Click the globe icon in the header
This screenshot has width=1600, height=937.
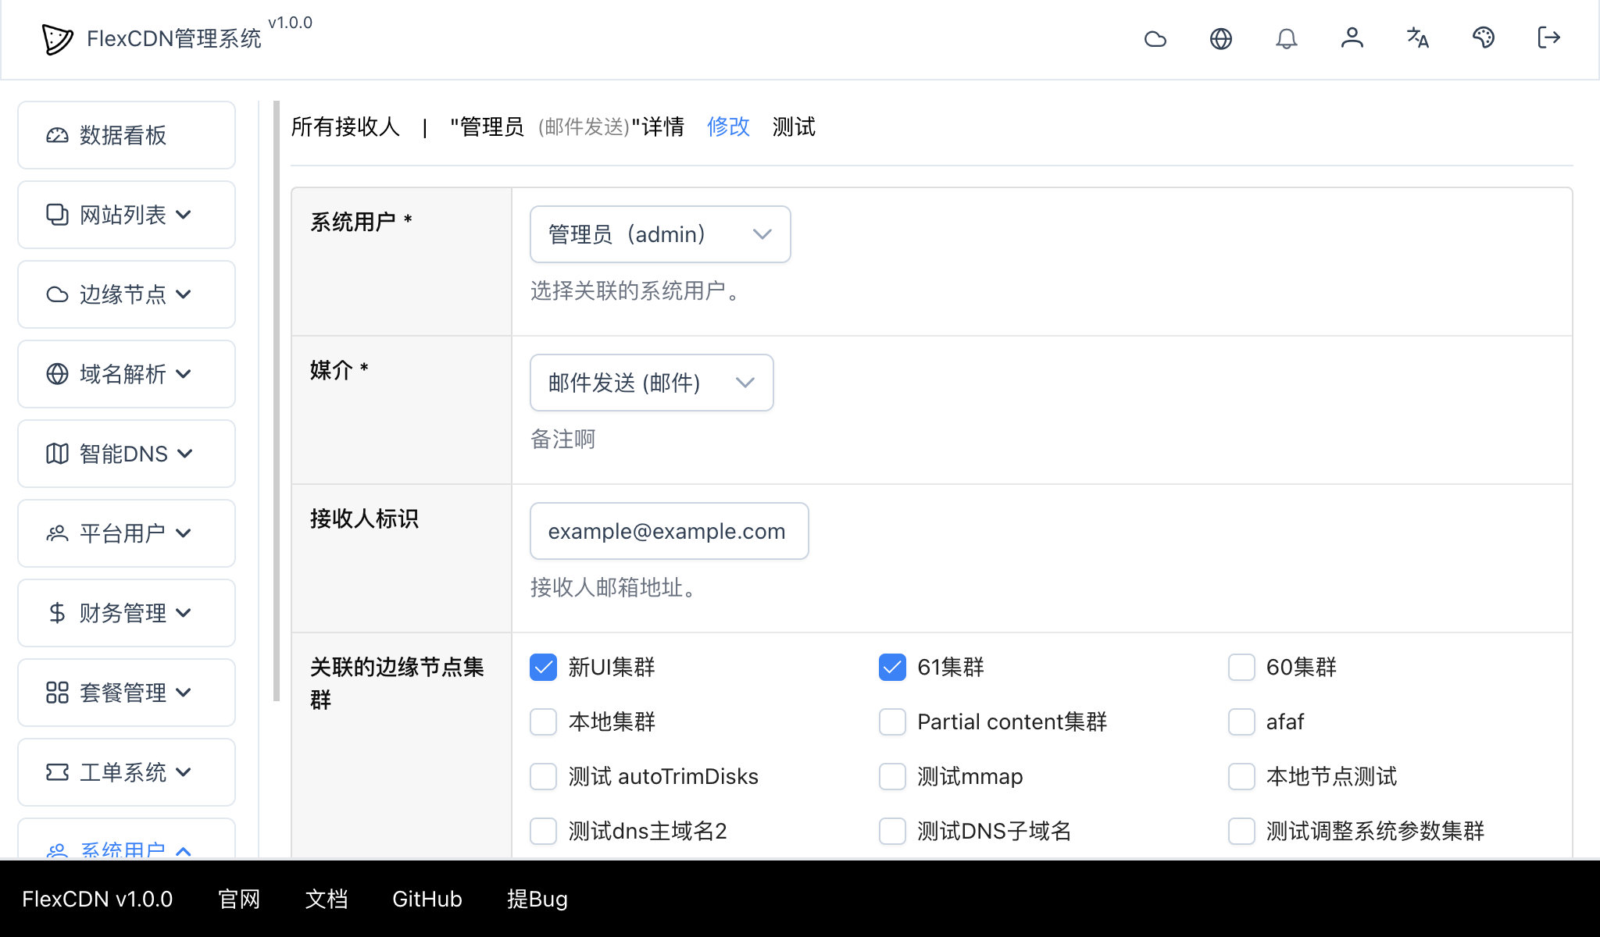tap(1221, 37)
